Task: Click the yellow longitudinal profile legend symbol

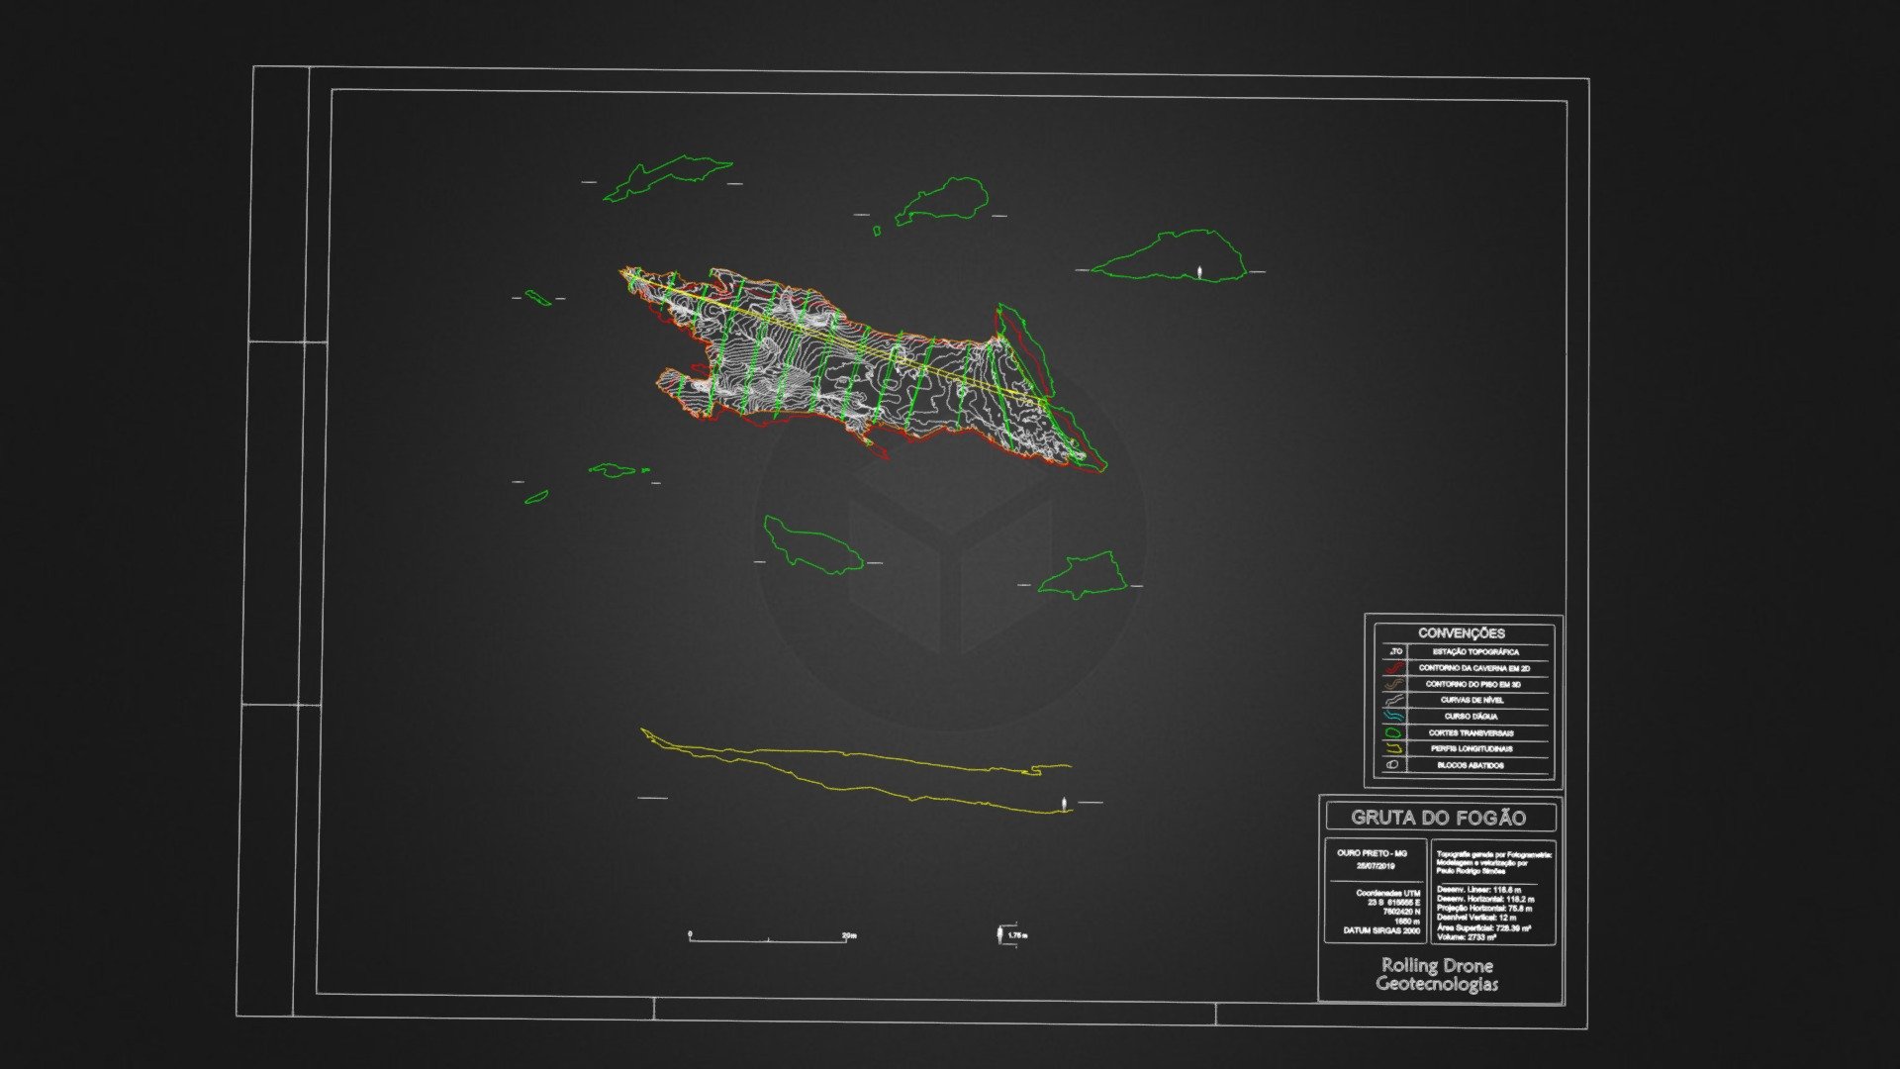Action: (1394, 748)
